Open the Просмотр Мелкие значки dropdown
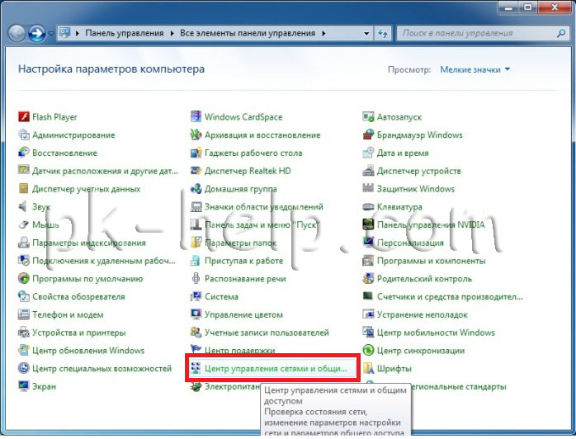Viewport: 576px width, 439px height. click(x=475, y=69)
